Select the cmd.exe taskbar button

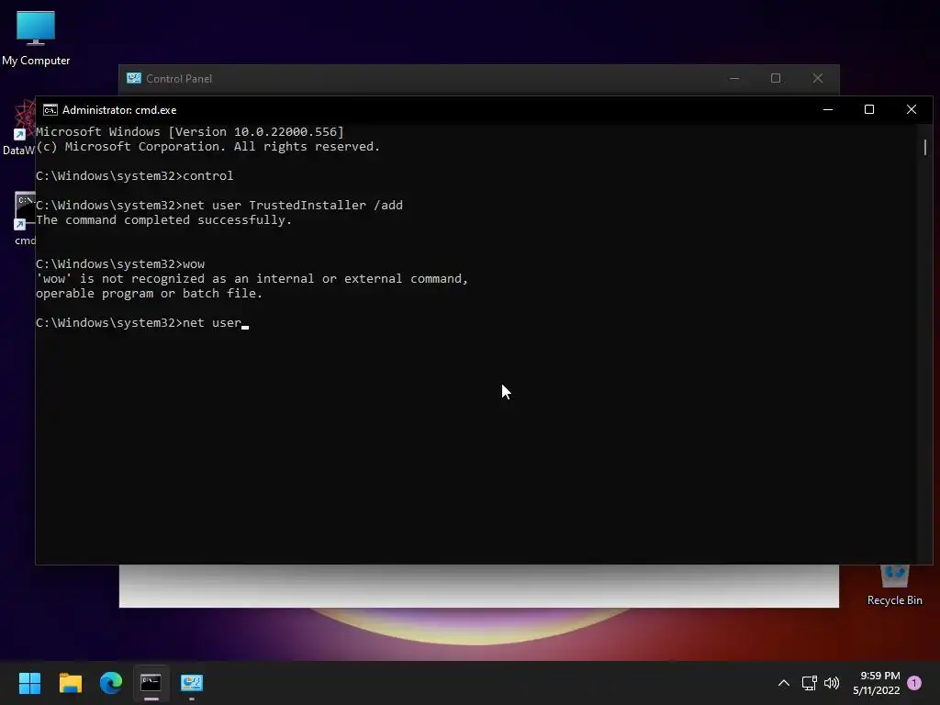[151, 683]
